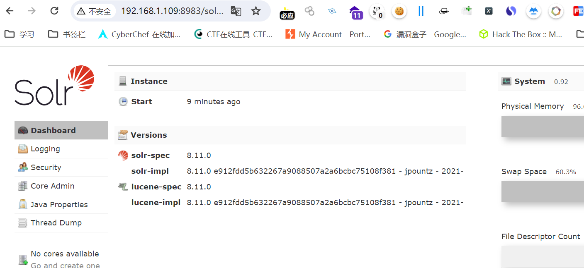
Task: Go back to the previous page
Action: (x=10, y=11)
